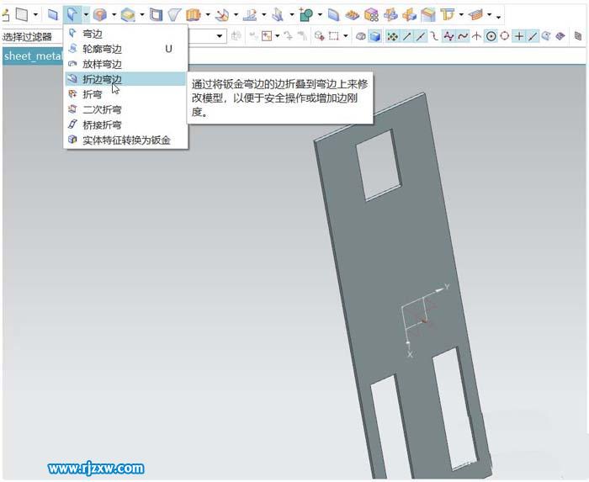Click the blue shaded cube display icon
Screen dimensions: 589x482
[x=375, y=36]
